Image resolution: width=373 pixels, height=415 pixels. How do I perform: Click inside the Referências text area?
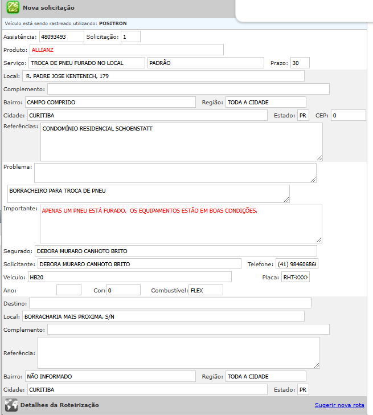tap(181, 142)
